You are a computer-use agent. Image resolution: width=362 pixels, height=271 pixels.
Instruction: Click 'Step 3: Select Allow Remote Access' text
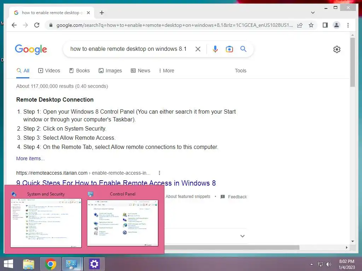[69, 138]
